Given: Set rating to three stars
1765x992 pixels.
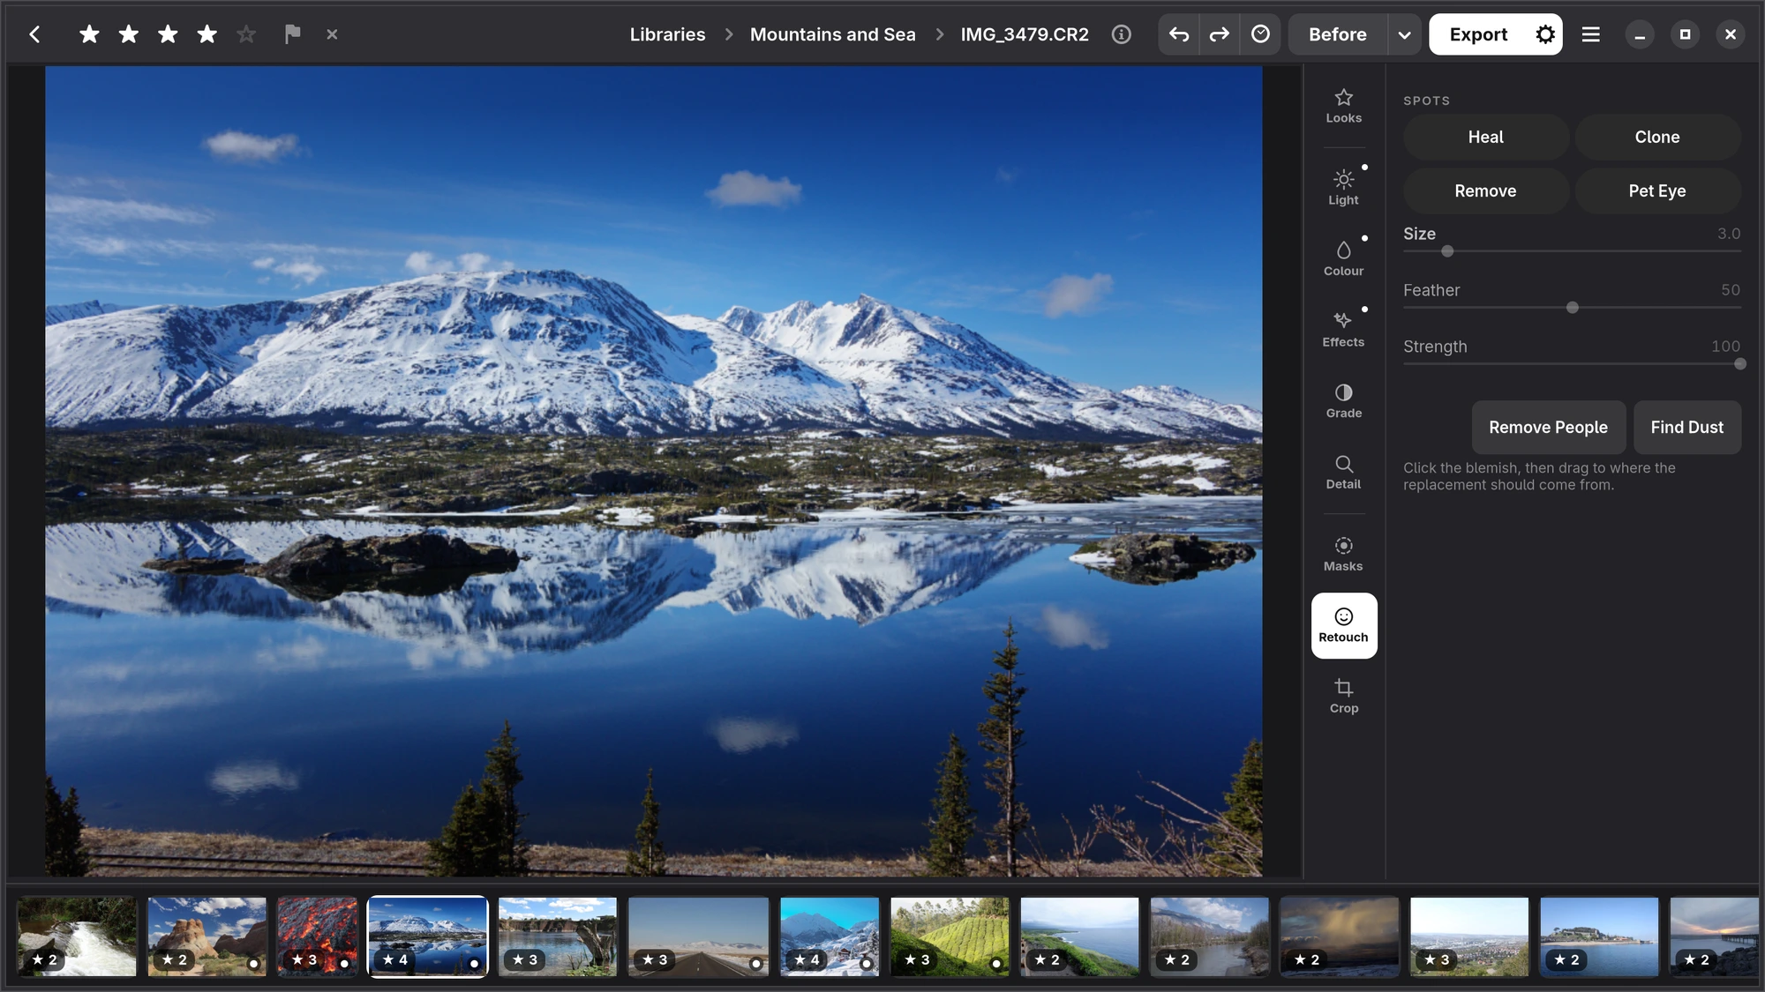Looking at the screenshot, I should tap(168, 34).
